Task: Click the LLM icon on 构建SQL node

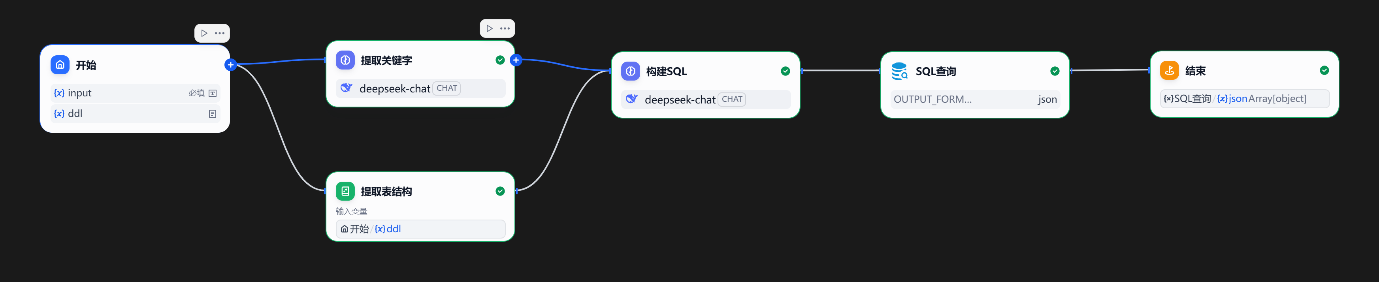Action: tap(631, 71)
